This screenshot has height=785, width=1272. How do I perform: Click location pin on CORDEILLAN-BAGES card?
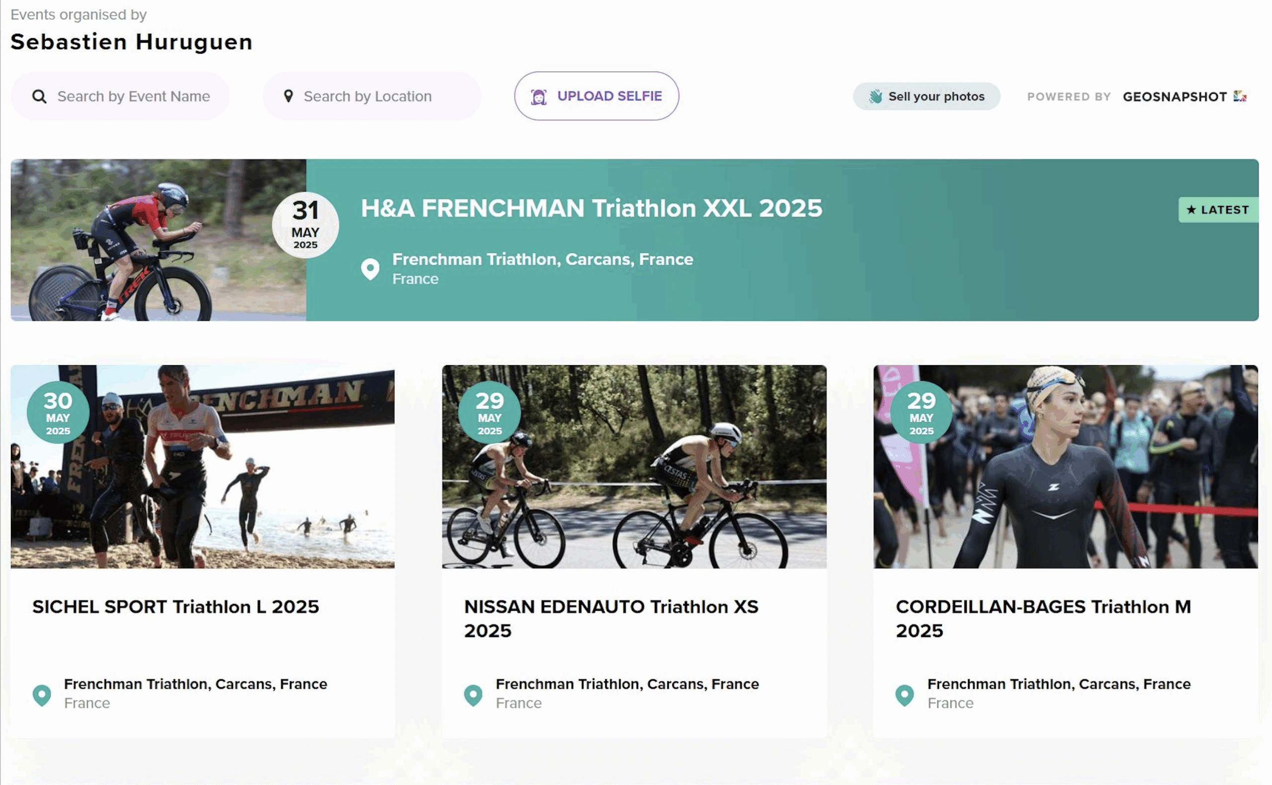click(x=904, y=696)
